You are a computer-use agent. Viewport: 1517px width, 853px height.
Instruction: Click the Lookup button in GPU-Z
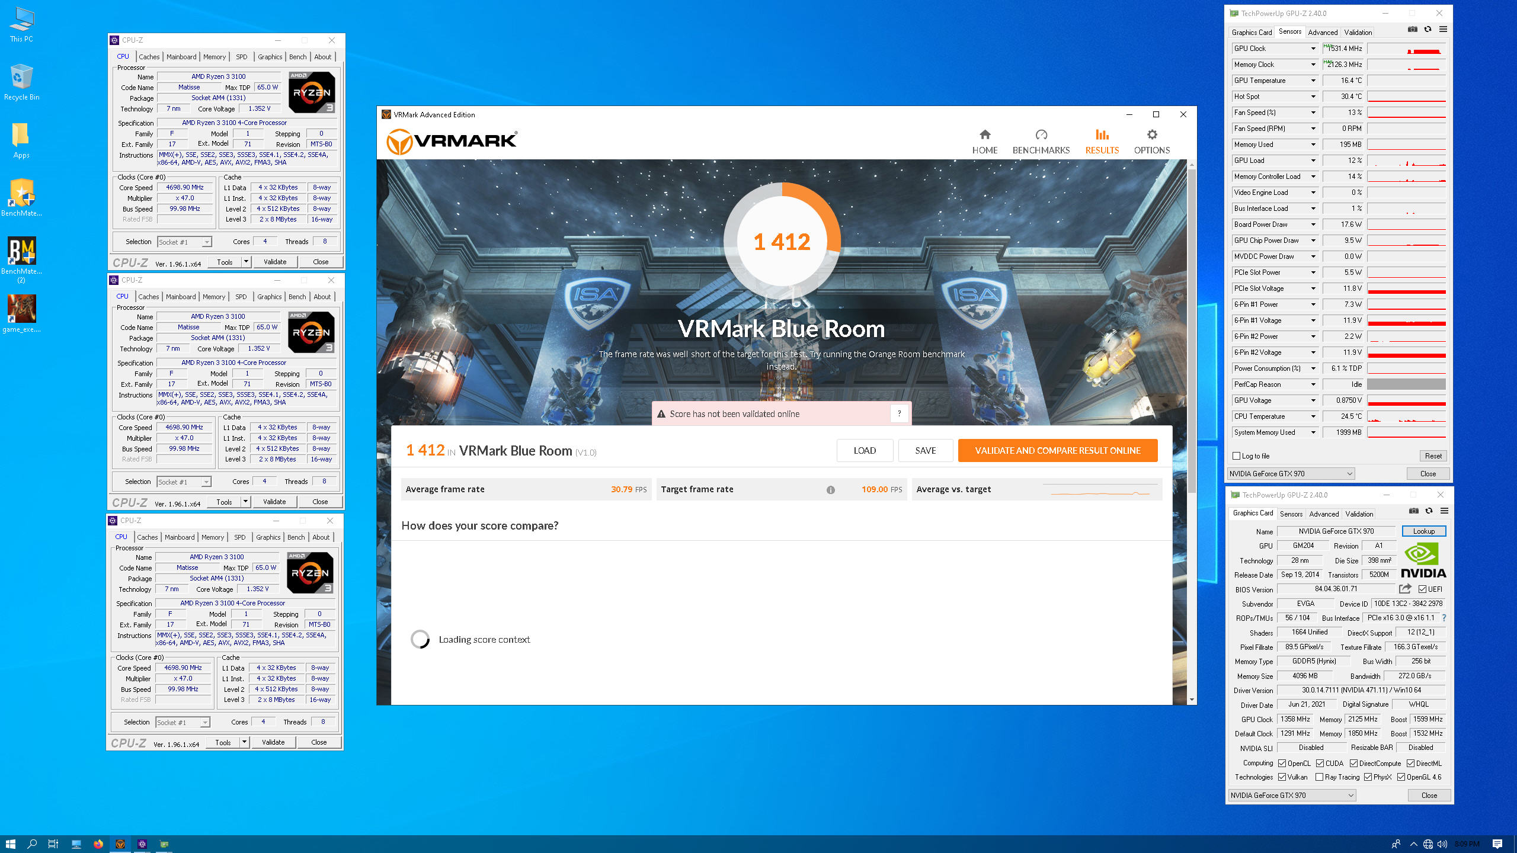pos(1424,531)
